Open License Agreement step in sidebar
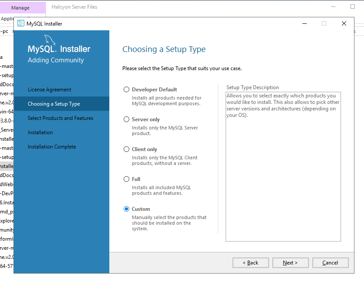The width and height of the screenshot is (364, 287). (49, 90)
